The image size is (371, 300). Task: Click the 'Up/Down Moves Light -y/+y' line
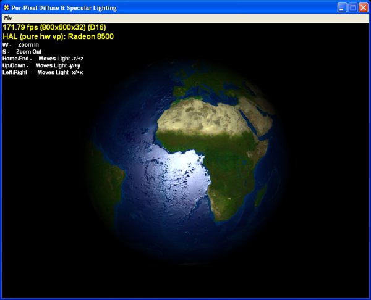pos(41,65)
